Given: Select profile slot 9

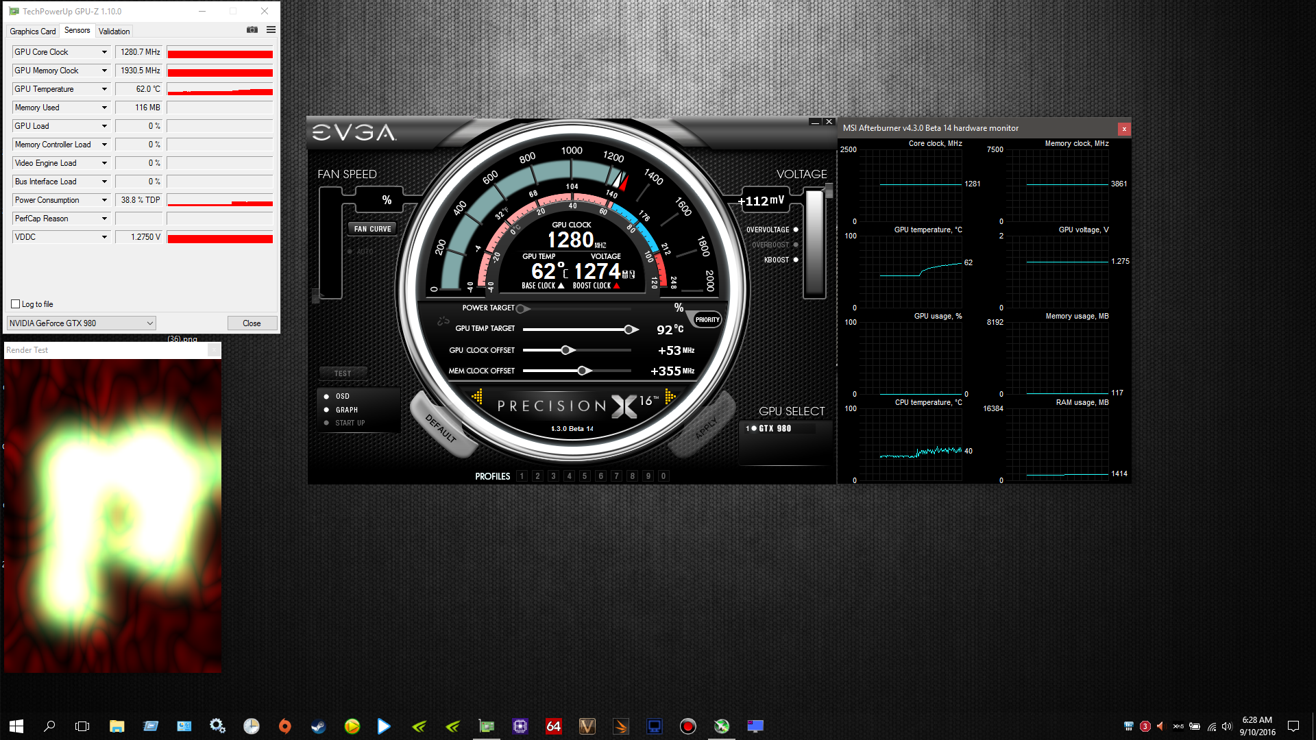Looking at the screenshot, I should pos(648,476).
